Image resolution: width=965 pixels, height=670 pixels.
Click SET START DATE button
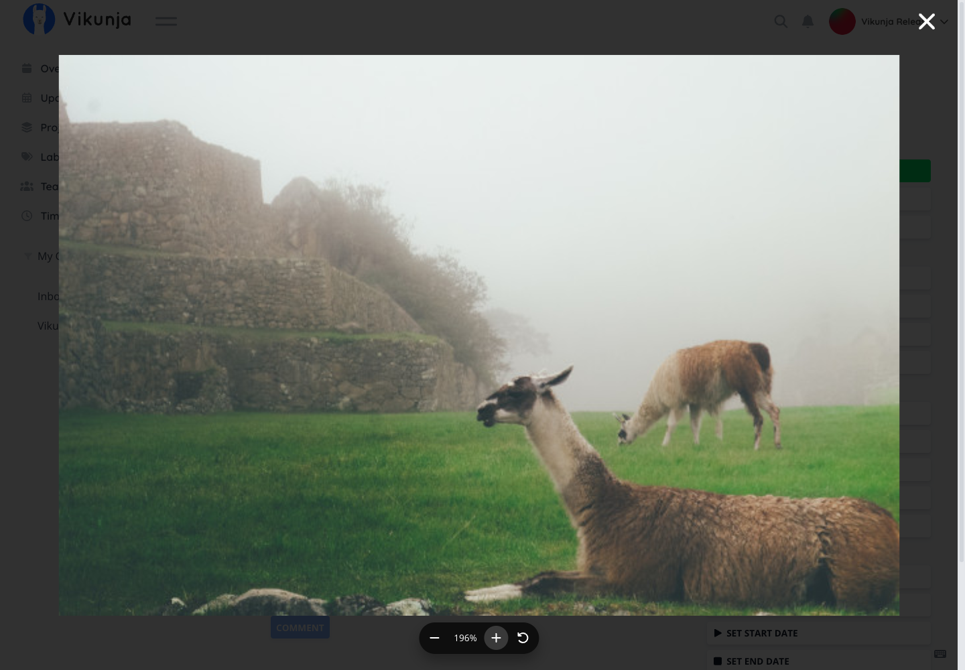tap(819, 633)
